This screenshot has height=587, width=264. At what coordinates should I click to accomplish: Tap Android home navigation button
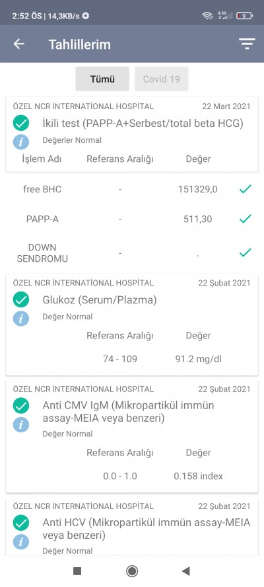coord(132,571)
